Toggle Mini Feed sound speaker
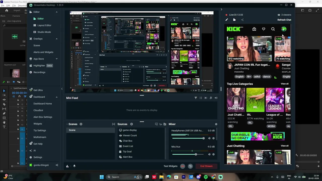322x181 pixels. [x=216, y=98]
